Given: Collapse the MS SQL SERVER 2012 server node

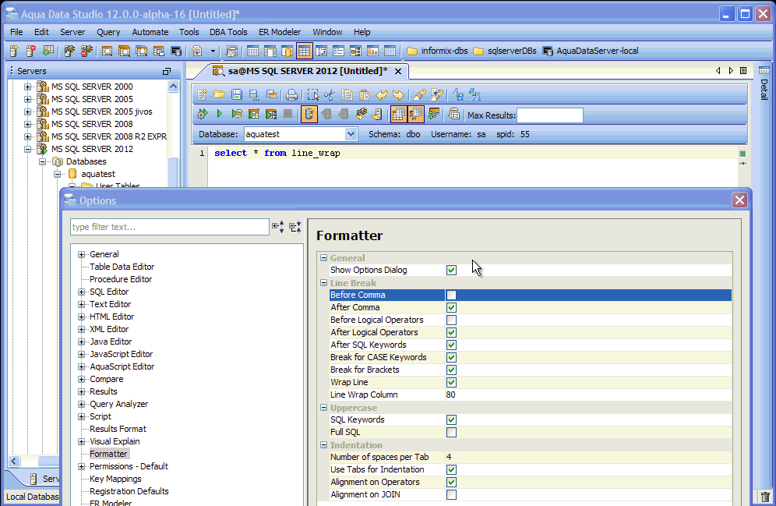Looking at the screenshot, I should 28,149.
